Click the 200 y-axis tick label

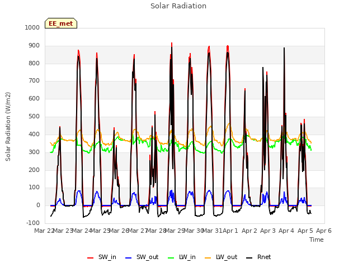[34, 170]
